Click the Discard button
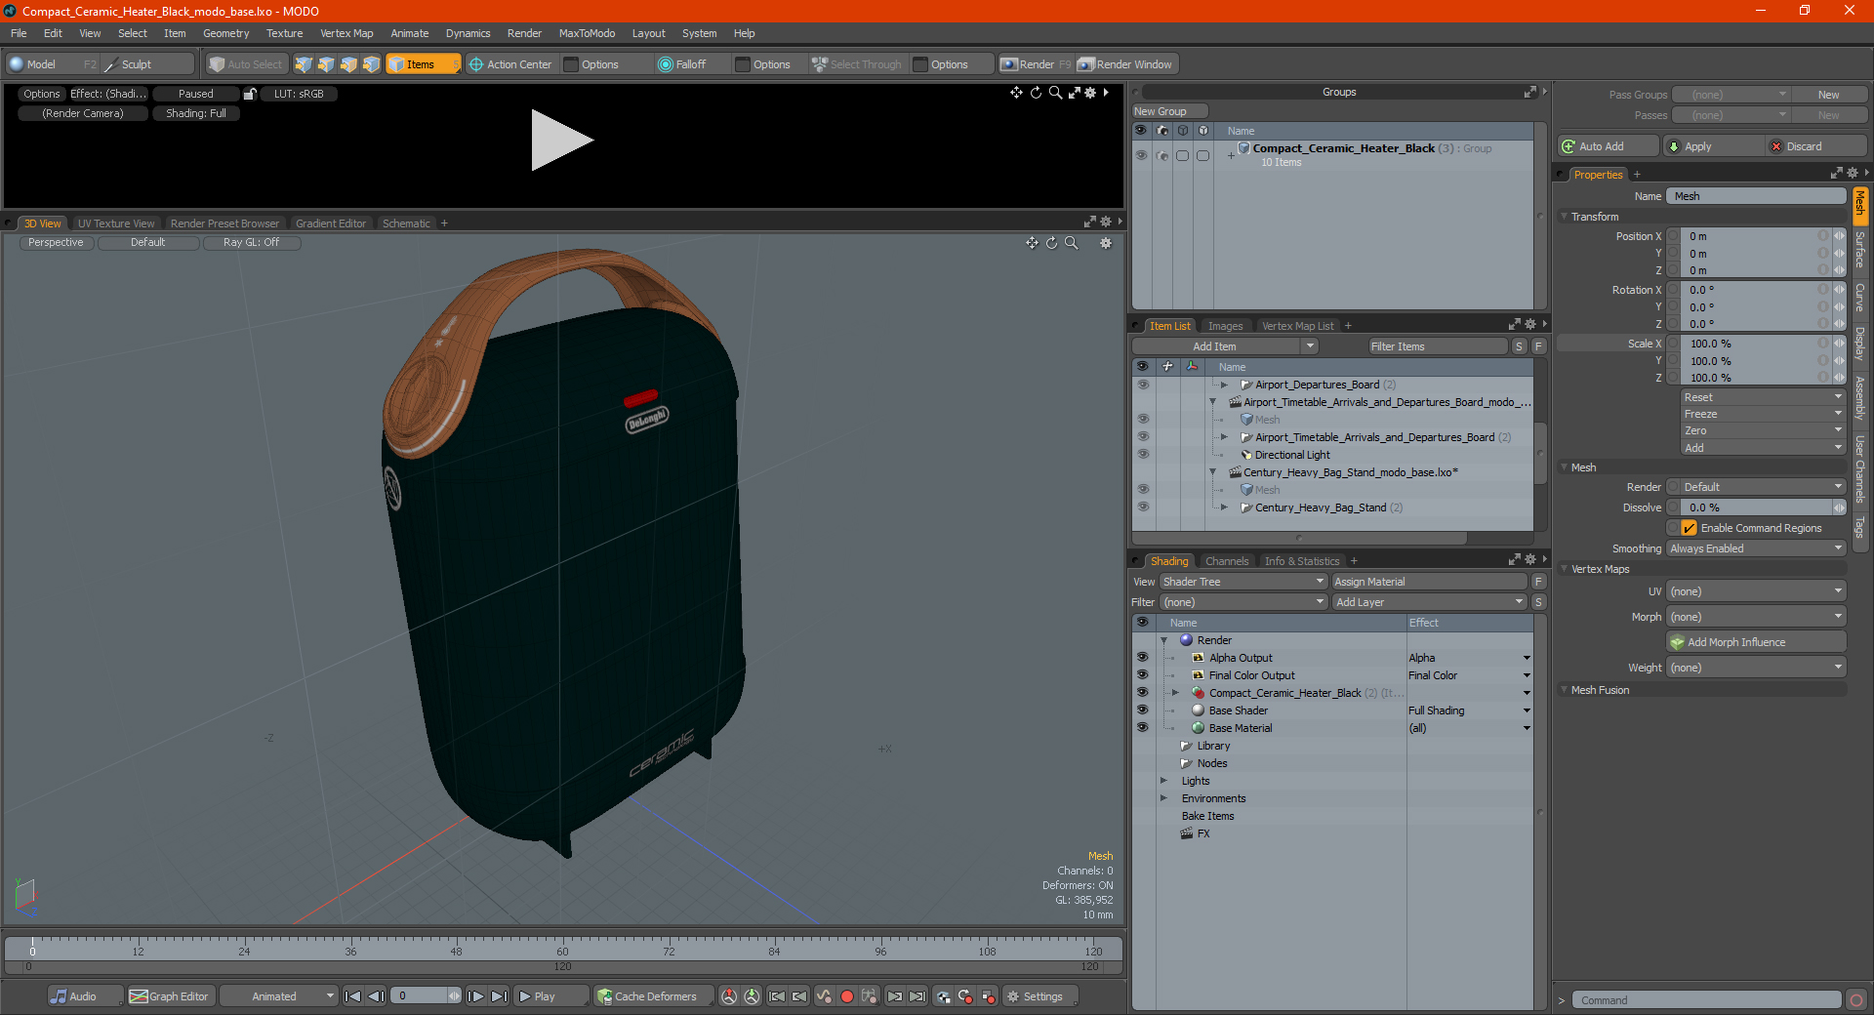The image size is (1874, 1015). coord(1817,146)
